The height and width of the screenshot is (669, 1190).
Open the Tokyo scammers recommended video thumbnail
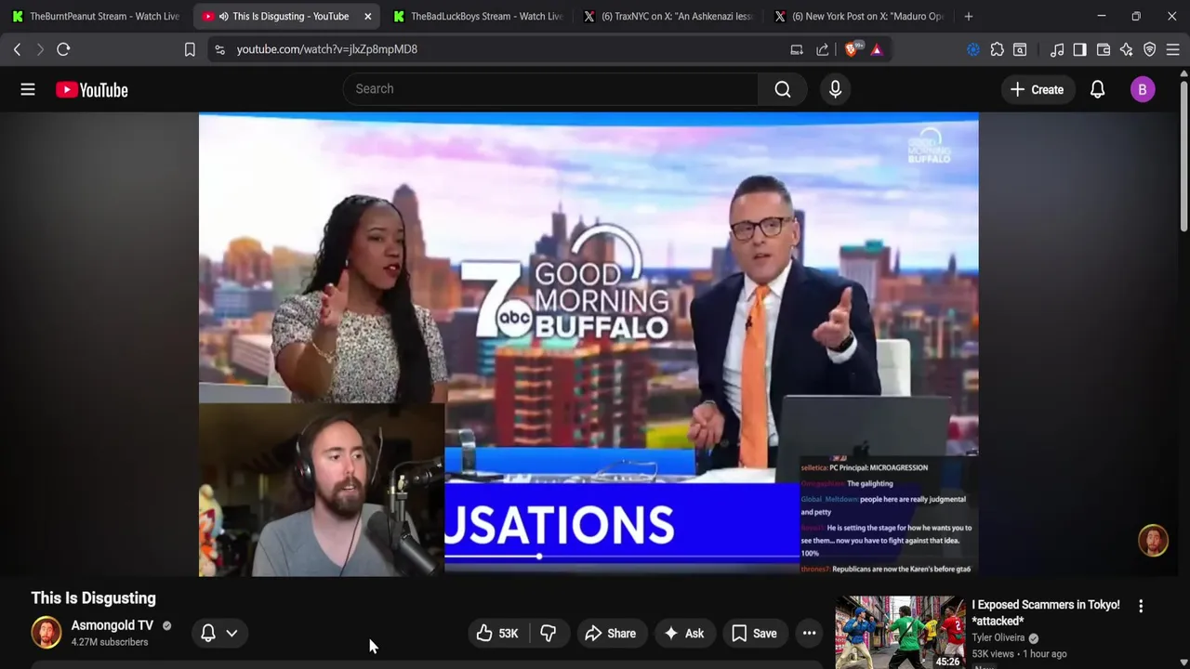click(900, 632)
